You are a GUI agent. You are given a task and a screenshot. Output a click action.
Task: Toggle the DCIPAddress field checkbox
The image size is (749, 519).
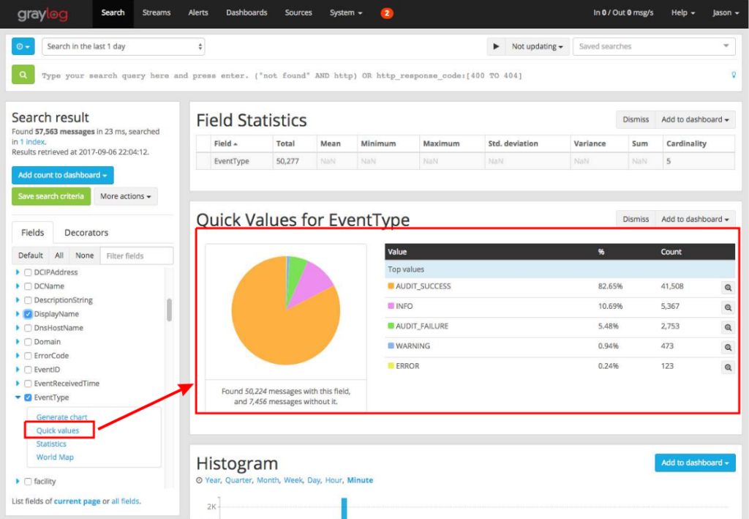pyautogui.click(x=29, y=272)
